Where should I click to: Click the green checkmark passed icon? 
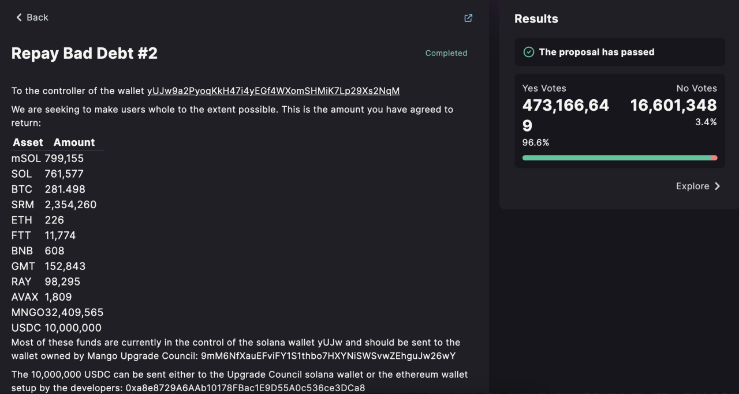(x=528, y=52)
